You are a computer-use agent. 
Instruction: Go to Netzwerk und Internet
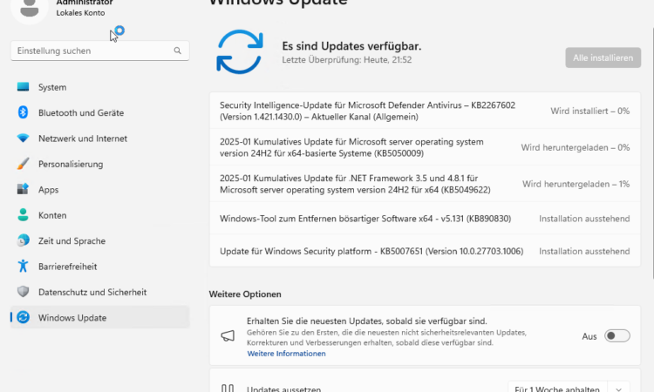coord(100,138)
